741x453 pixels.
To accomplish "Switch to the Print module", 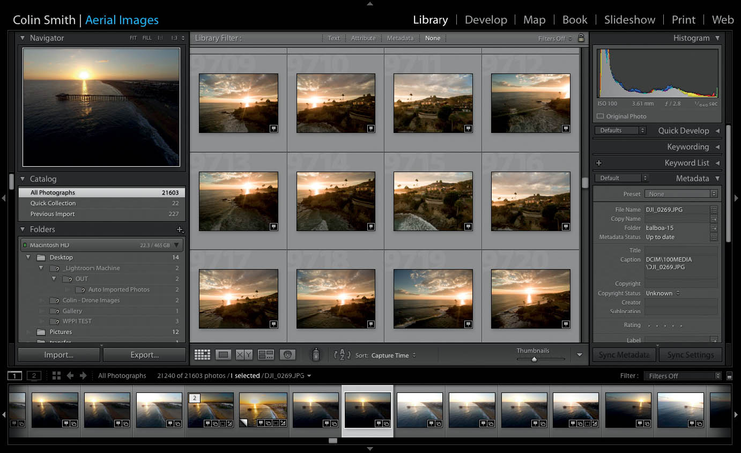I will click(x=684, y=20).
